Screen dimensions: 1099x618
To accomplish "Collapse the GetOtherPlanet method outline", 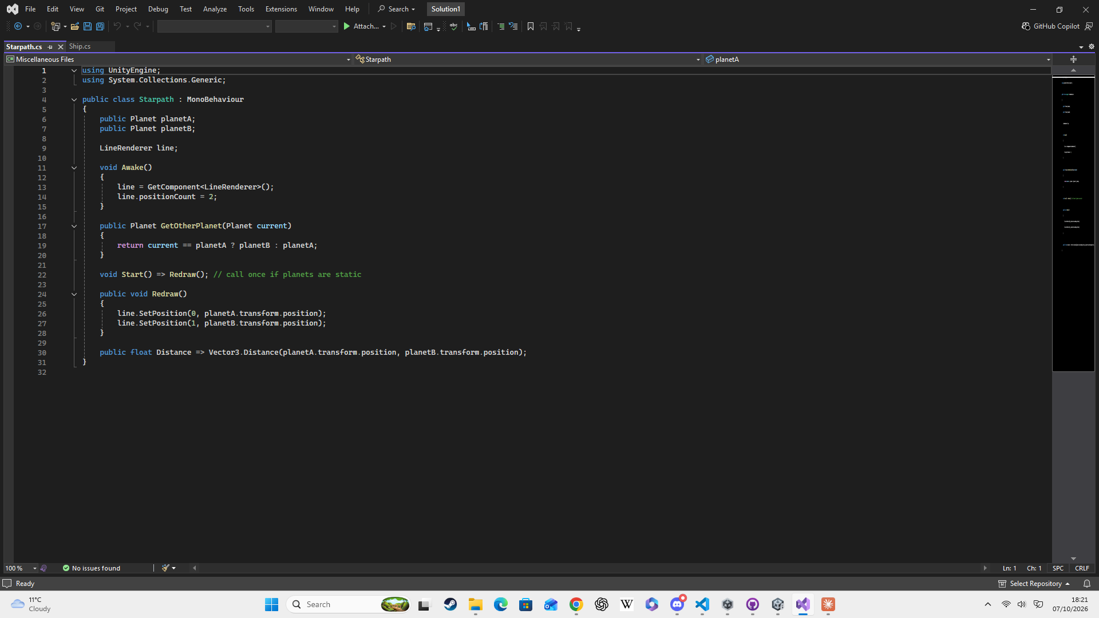I will click(x=74, y=226).
